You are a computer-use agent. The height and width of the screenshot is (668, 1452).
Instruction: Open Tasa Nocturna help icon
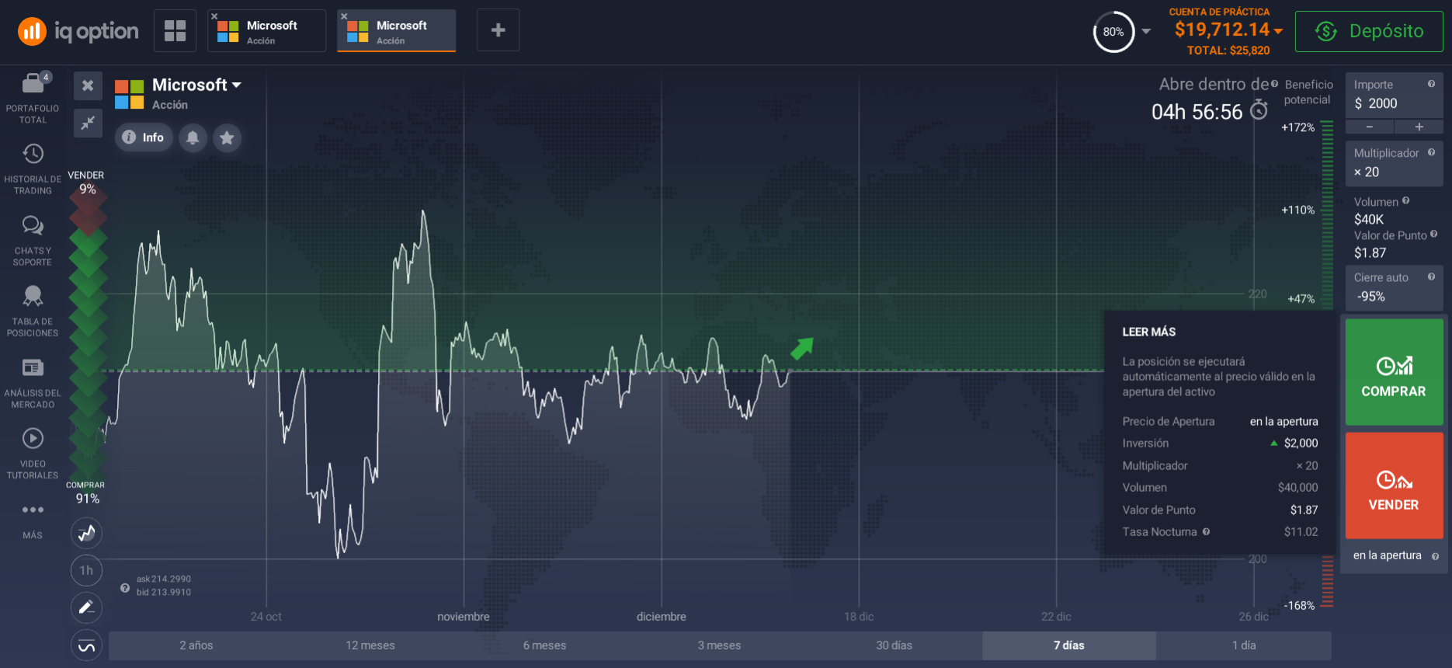coord(1206,531)
